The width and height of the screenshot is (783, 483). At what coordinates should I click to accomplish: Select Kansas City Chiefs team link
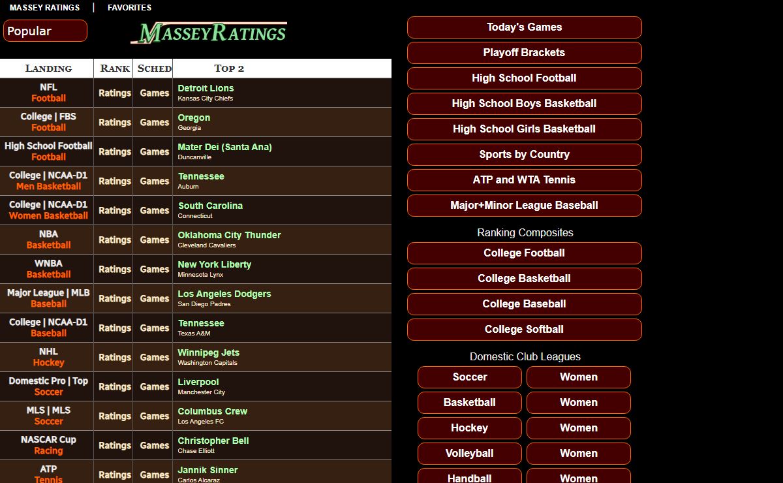click(x=205, y=99)
